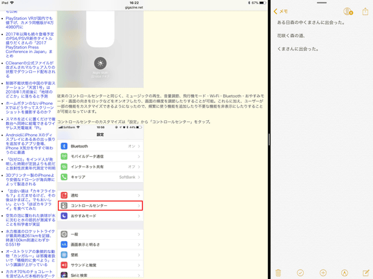The height and width of the screenshot is (279, 373).
Task: Tap the wallpaper settings icon
Action: [64, 255]
